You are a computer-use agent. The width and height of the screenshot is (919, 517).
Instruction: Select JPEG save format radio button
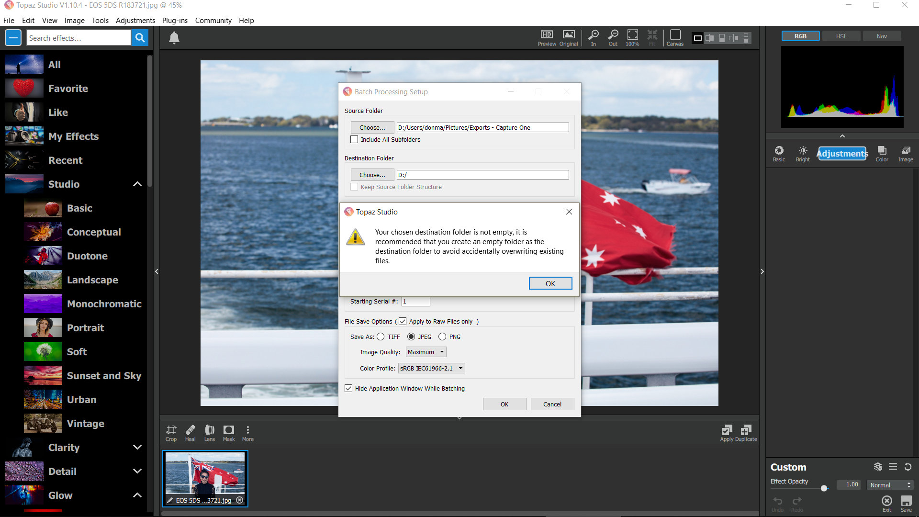click(411, 337)
